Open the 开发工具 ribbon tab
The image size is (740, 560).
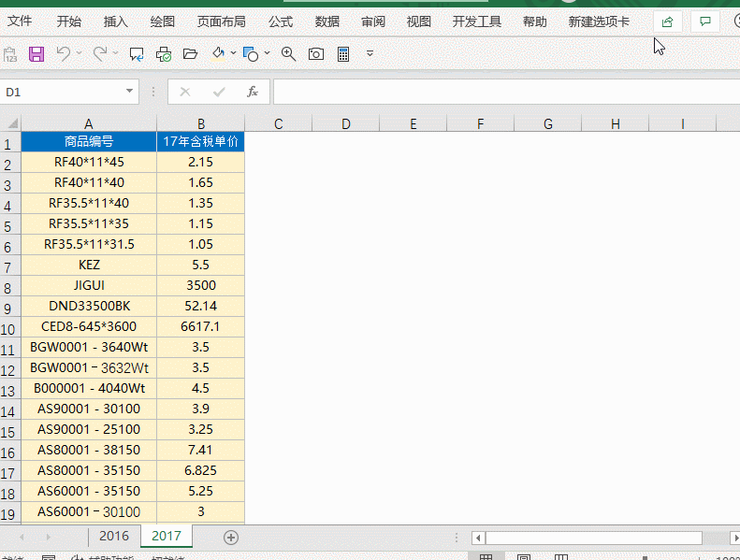tap(477, 22)
